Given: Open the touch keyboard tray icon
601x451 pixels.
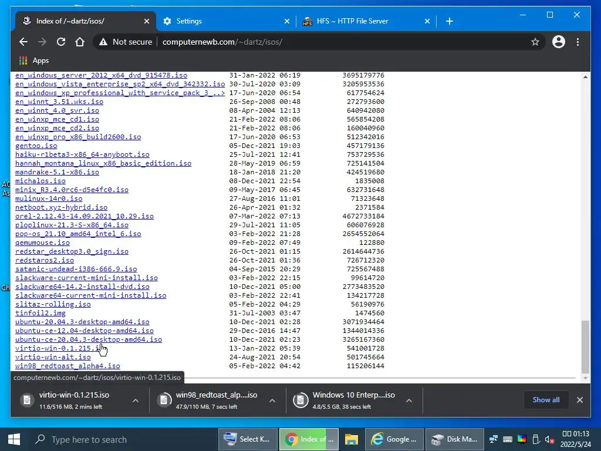Looking at the screenshot, I should (x=508, y=439).
